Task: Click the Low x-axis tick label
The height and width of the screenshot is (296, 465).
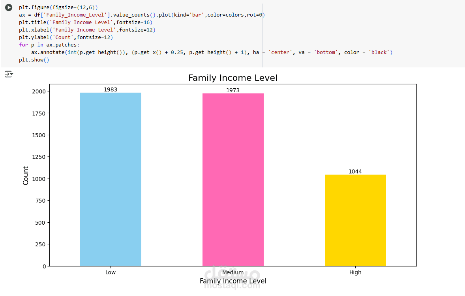Action: coord(111,272)
